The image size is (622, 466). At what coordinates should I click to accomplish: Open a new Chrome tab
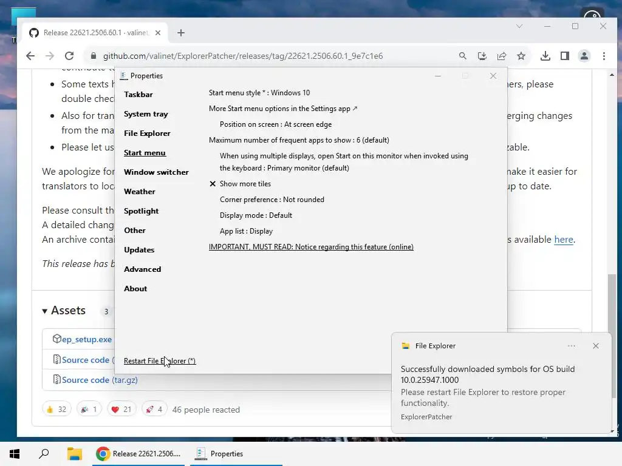pyautogui.click(x=181, y=33)
